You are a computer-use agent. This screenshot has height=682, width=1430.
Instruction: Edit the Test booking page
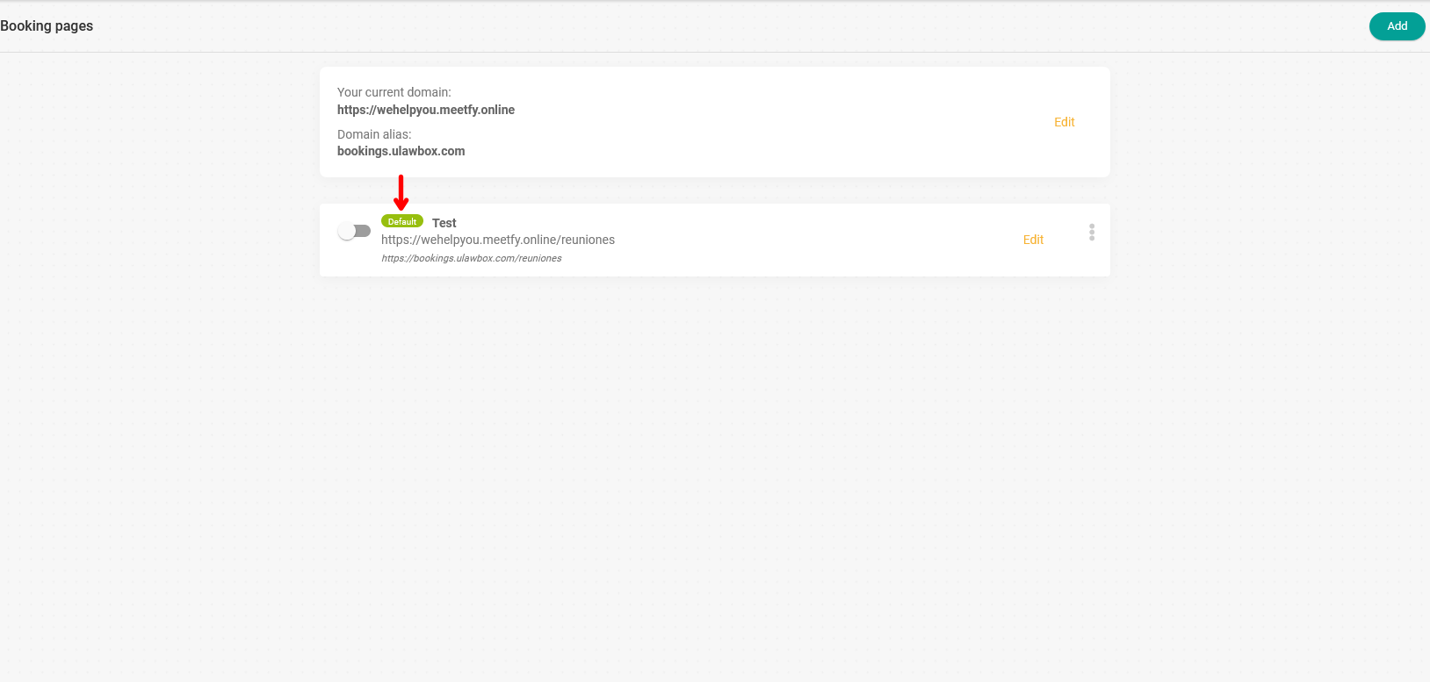[x=1033, y=240]
